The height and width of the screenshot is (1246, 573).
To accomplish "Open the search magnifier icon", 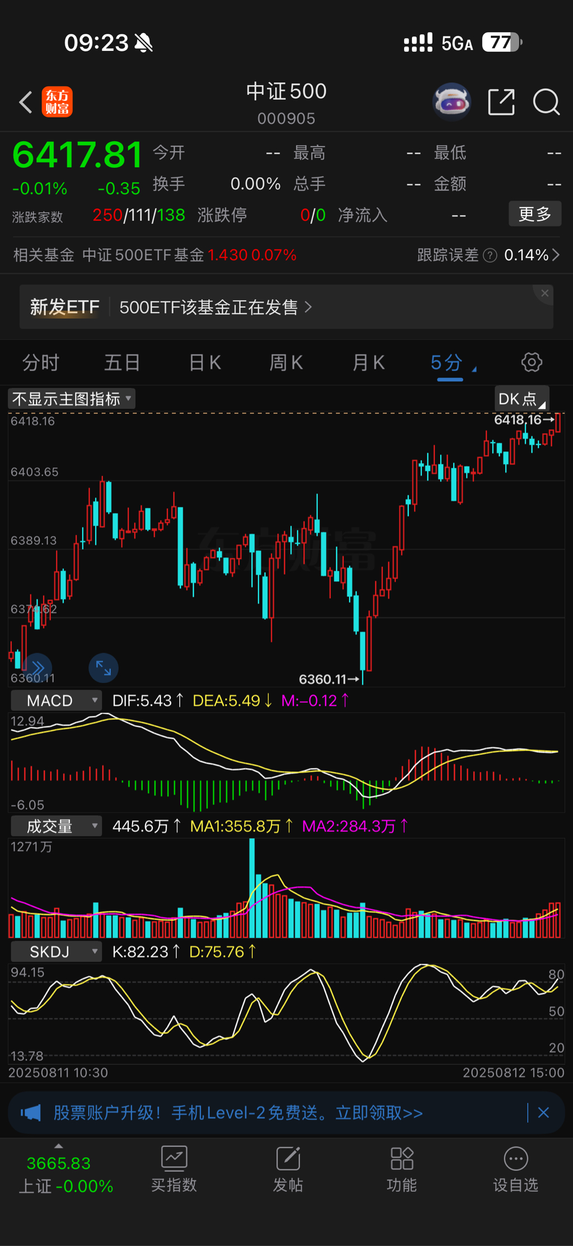I will (546, 102).
